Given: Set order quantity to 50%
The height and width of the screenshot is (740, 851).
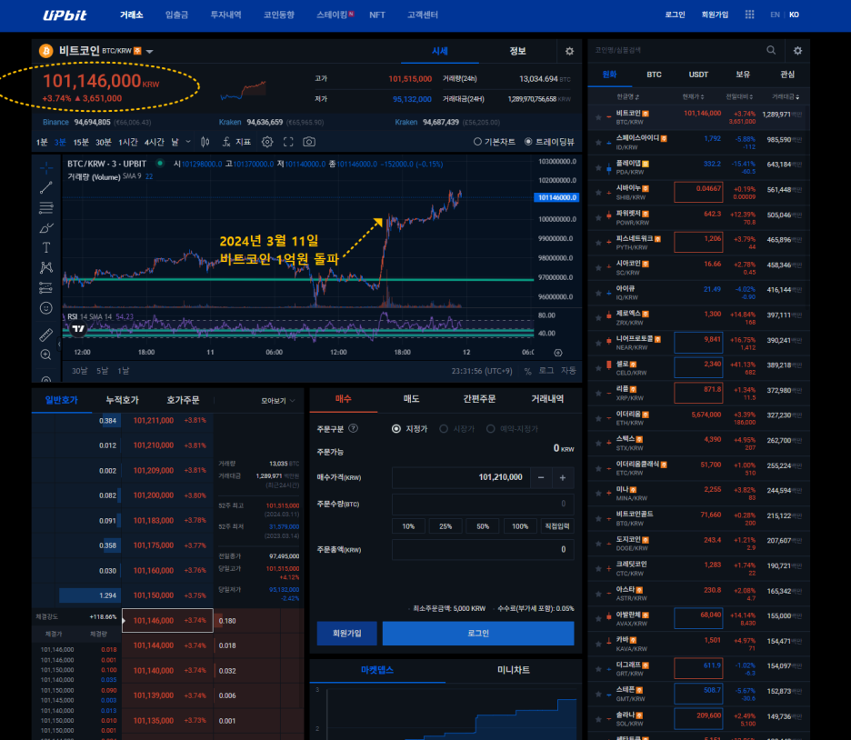Looking at the screenshot, I should 483,526.
